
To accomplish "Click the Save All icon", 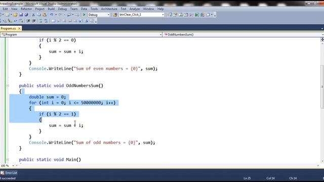I will click(x=26, y=15).
